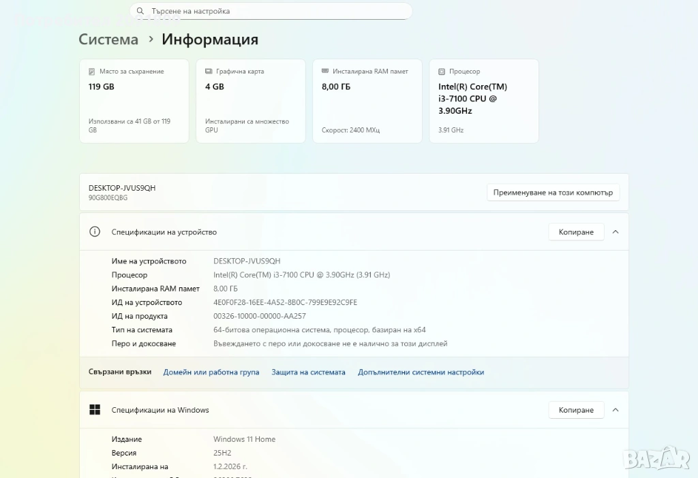Click the storage icon beside Място за съхранение

(92, 71)
